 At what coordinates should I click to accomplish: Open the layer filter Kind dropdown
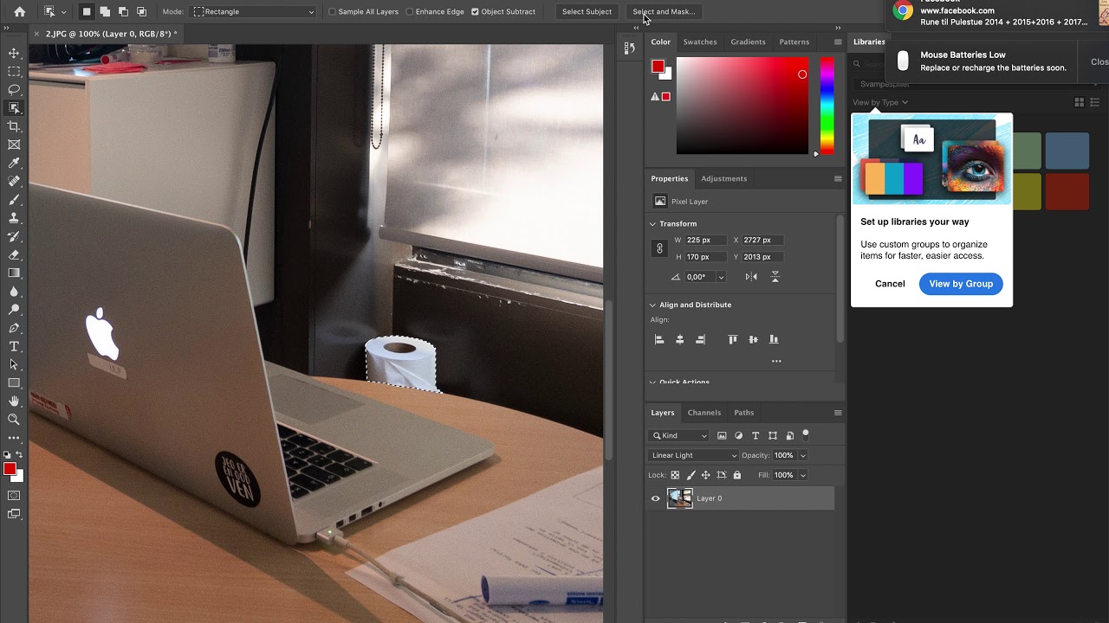[x=679, y=436]
